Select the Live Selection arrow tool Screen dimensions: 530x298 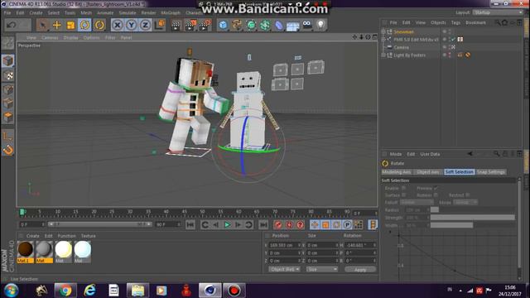coord(42,25)
